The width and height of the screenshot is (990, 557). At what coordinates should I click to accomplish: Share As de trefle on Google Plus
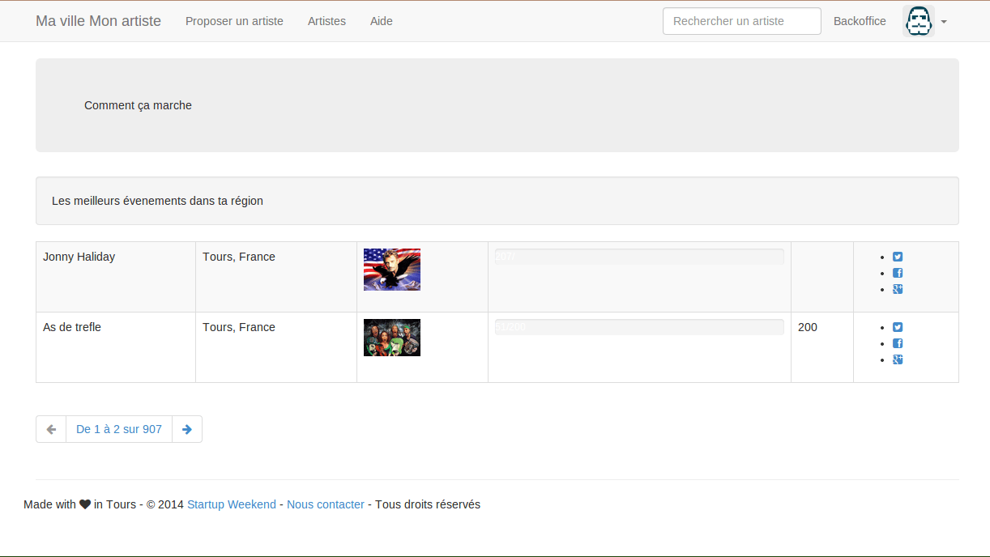point(898,360)
